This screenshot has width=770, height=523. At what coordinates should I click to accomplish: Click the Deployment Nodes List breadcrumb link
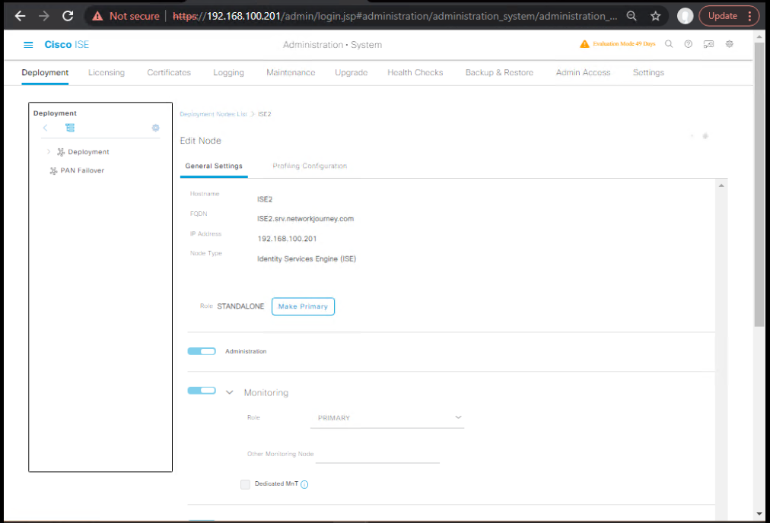click(213, 114)
